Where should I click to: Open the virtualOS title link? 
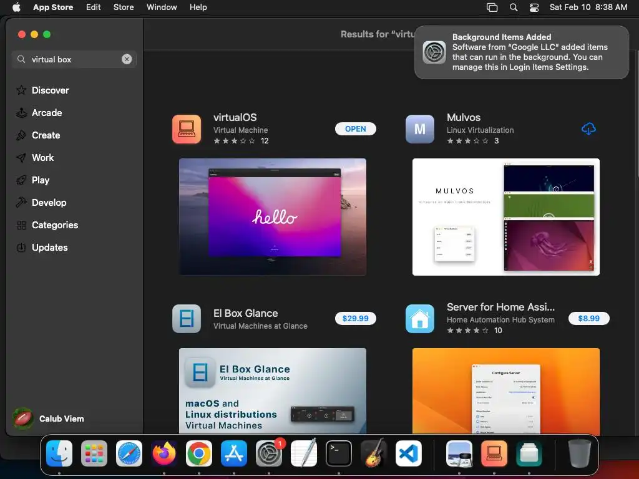click(235, 117)
